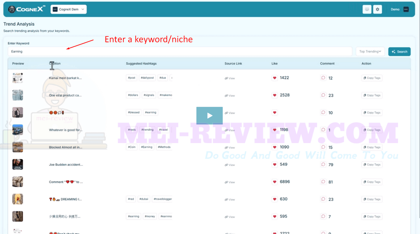Click the comment icon beside 12
This screenshot has height=234, width=420.
pos(323,78)
